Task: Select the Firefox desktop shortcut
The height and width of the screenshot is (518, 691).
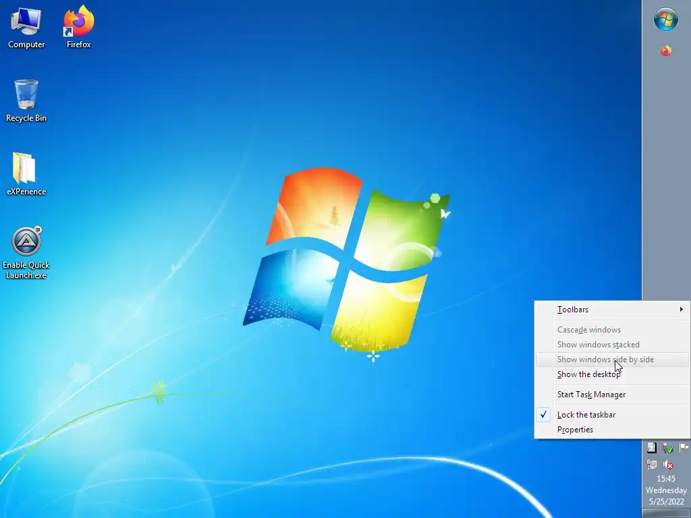Action: tap(78, 21)
